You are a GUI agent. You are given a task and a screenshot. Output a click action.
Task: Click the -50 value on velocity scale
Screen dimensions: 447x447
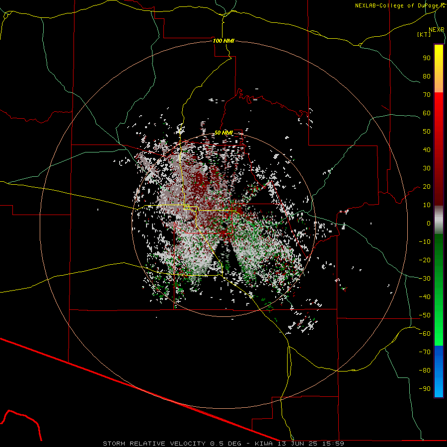click(x=425, y=315)
